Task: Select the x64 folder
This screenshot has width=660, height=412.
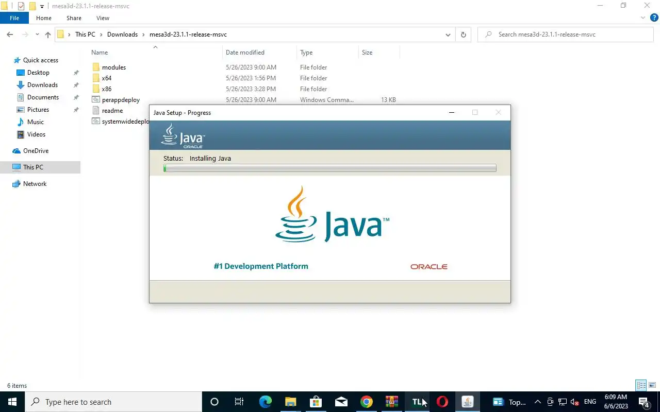Action: pyautogui.click(x=106, y=78)
